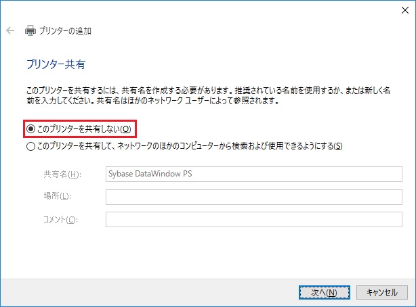Click the 共有名 text field
Image resolution: width=416 pixels, height=307 pixels.
coord(259,174)
